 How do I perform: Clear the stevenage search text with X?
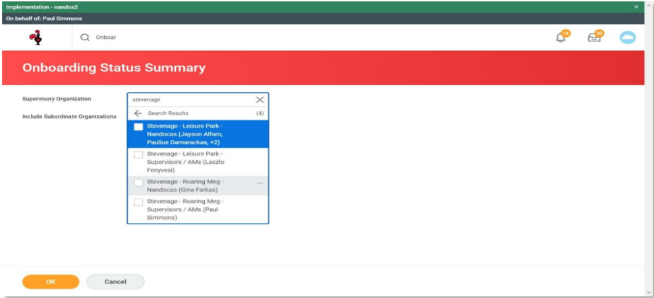260,99
